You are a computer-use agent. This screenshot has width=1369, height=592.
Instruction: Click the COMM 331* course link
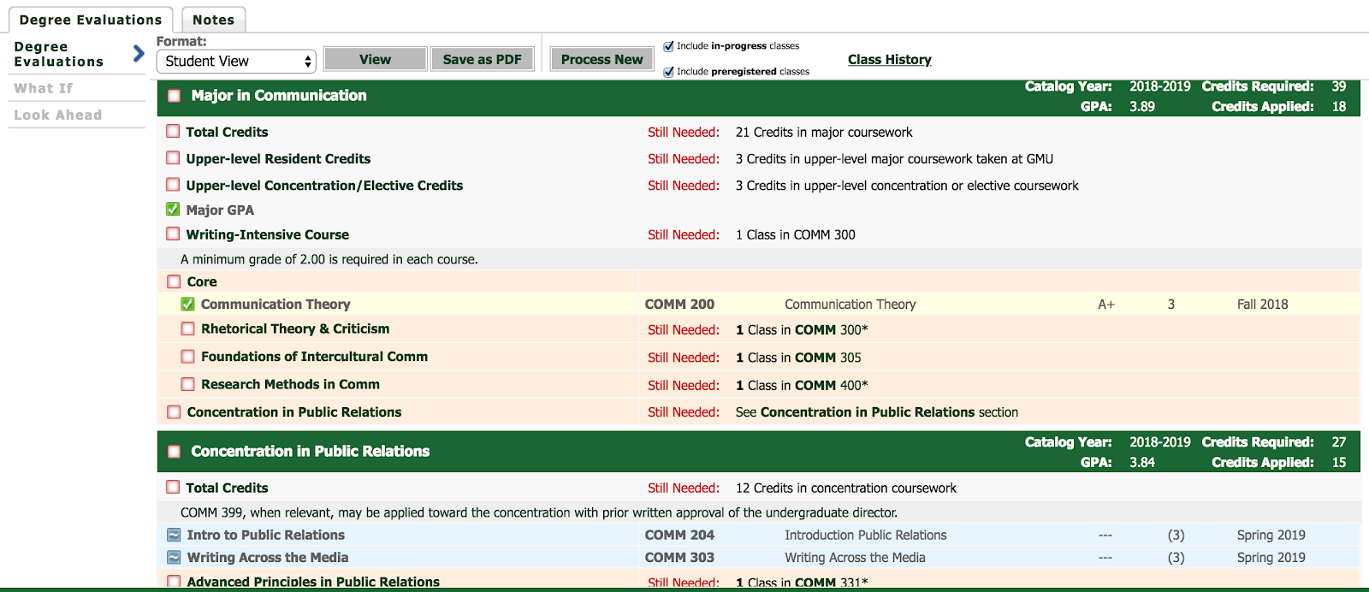[832, 583]
